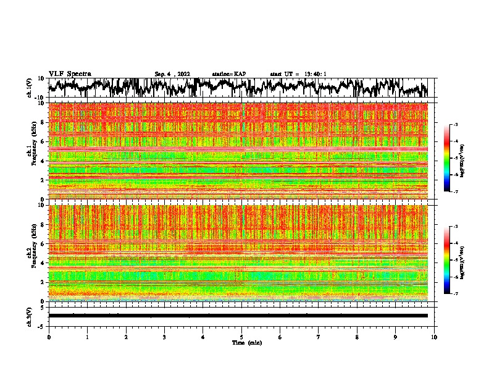
Task: Click the date "Sep. 4, 2022"
Action: 172,74
